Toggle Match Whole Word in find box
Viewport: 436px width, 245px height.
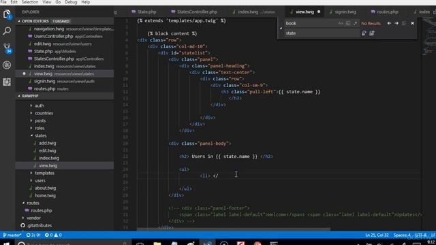click(x=348, y=23)
